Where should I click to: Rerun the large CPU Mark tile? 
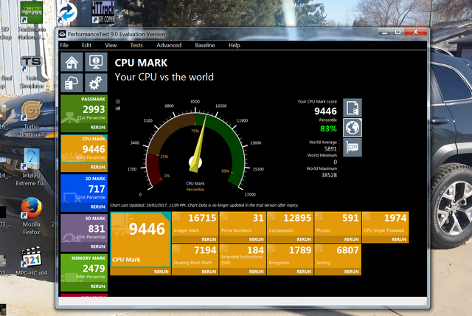coord(162,272)
